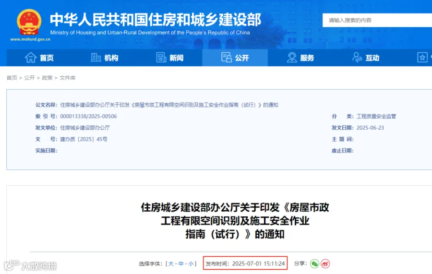Open the 机构 menu label

tap(111, 58)
